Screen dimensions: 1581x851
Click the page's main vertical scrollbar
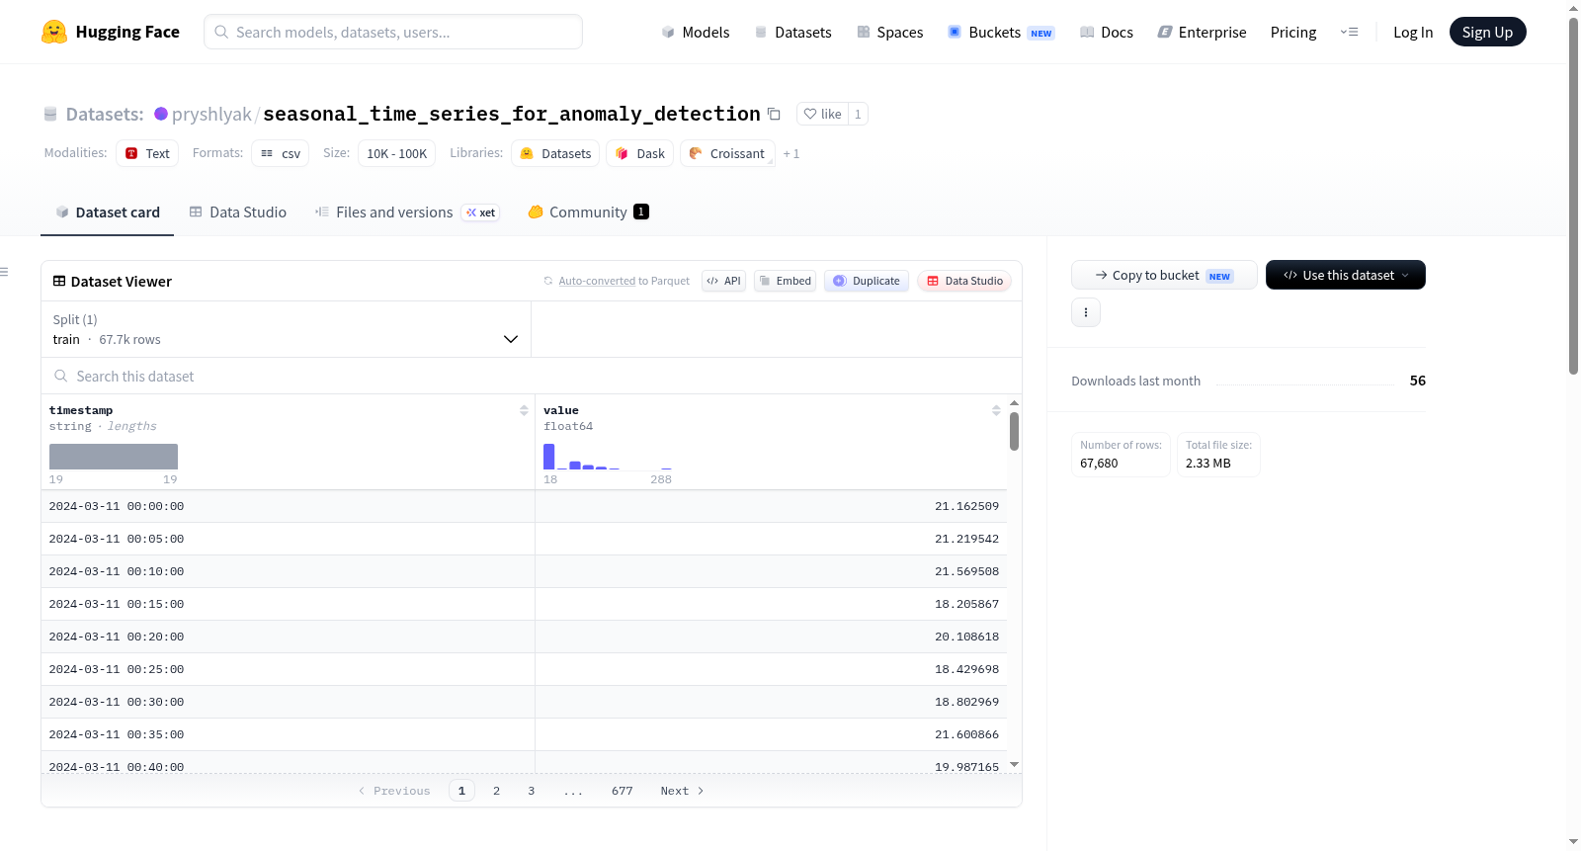click(x=1573, y=196)
